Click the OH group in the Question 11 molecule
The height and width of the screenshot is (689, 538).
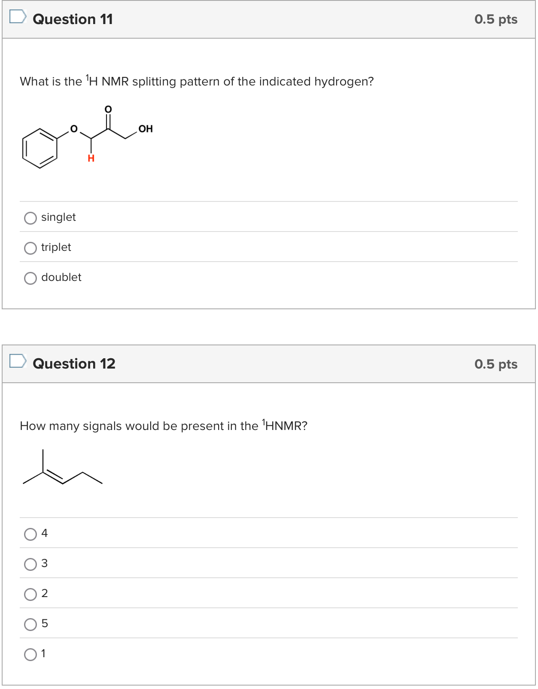click(146, 128)
